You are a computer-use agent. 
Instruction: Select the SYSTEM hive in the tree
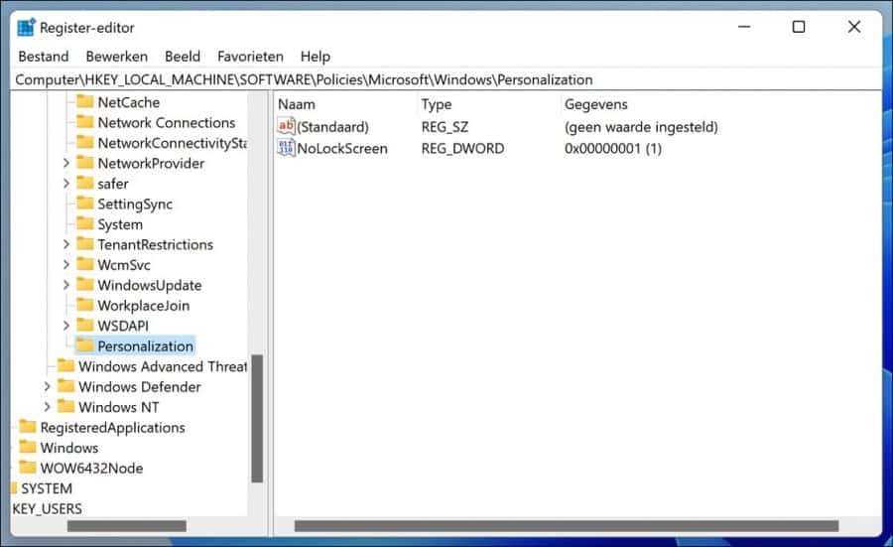click(x=46, y=488)
